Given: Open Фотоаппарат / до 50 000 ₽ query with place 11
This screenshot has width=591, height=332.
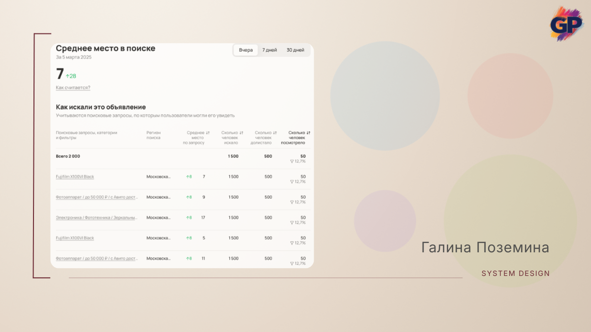Looking at the screenshot, I should click(97, 259).
